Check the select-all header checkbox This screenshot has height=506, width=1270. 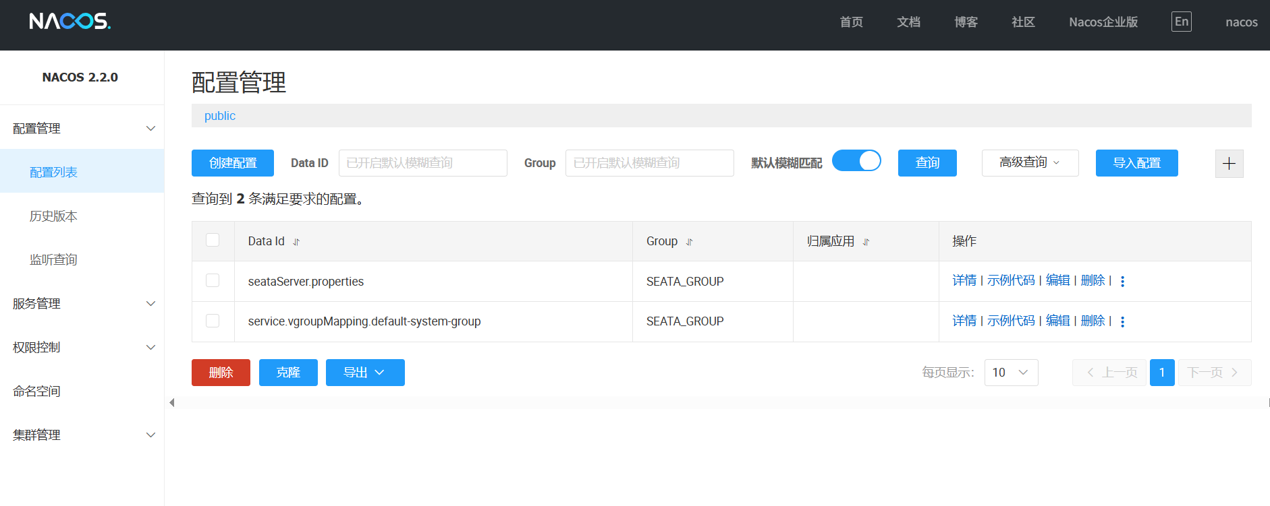pyautogui.click(x=213, y=240)
